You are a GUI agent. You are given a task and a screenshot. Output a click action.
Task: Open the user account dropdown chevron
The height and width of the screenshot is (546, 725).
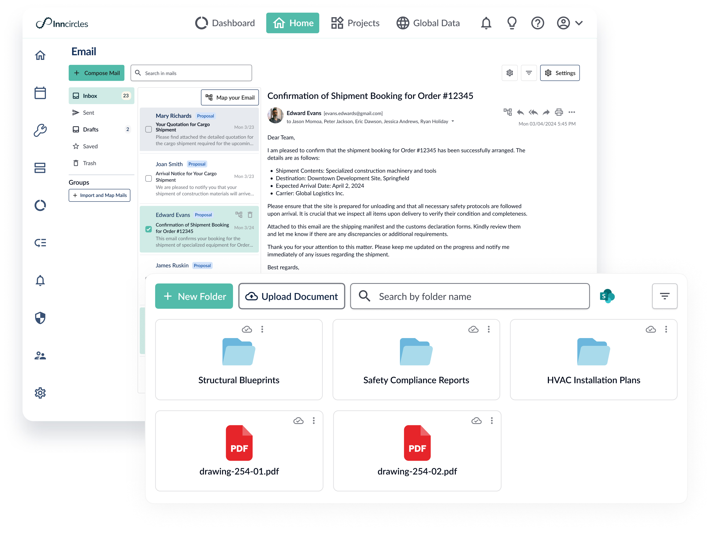(x=579, y=23)
